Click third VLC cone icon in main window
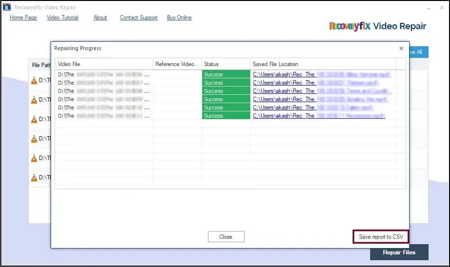Viewport: 450px width, 267px height. pos(34,119)
